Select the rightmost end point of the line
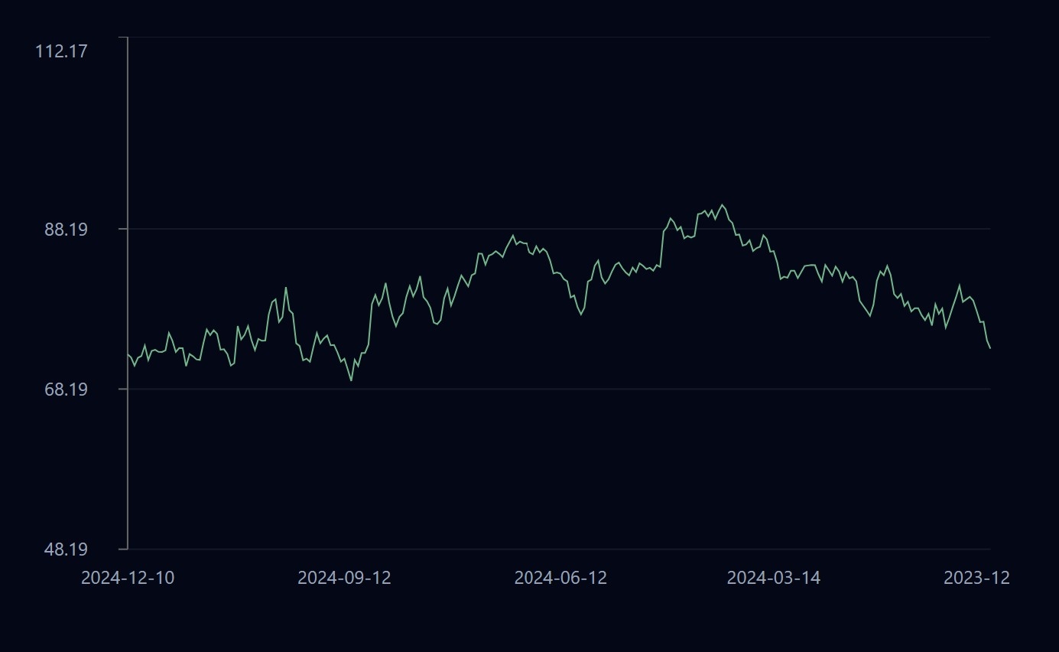The image size is (1059, 652). (990, 349)
